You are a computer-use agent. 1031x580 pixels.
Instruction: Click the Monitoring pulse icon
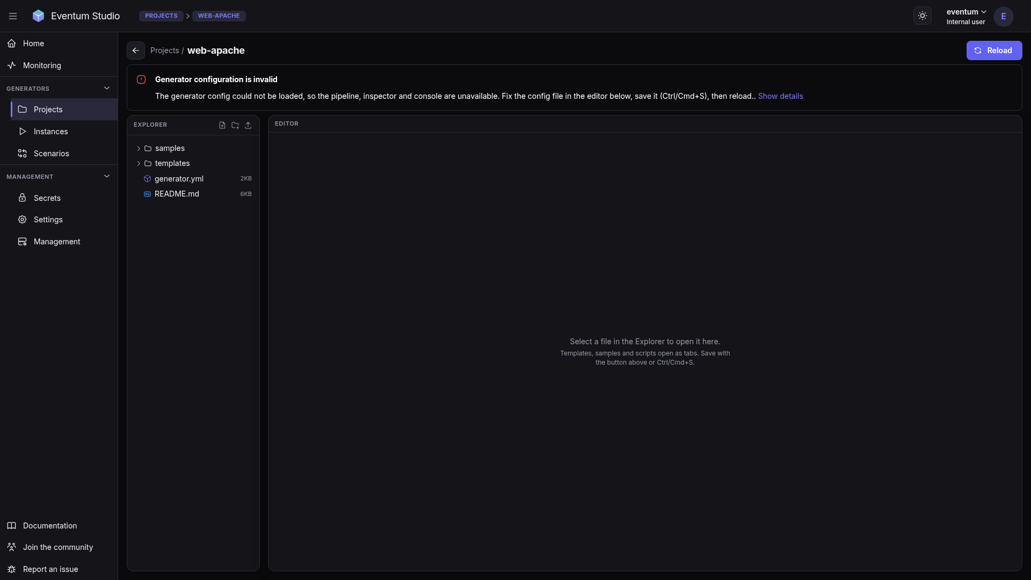pyautogui.click(x=11, y=66)
